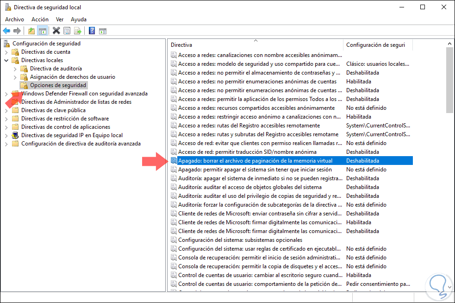
Task: Select Auditoría: forzar la configuración de subcategorías
Action: 260,205
